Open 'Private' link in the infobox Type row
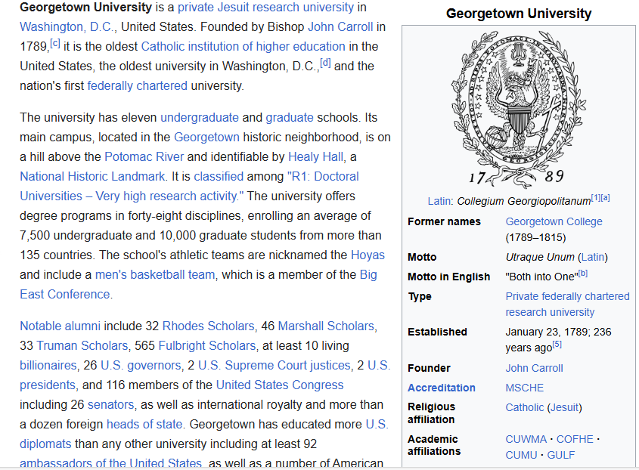Viewport: 639px width, 470px height. tap(522, 296)
